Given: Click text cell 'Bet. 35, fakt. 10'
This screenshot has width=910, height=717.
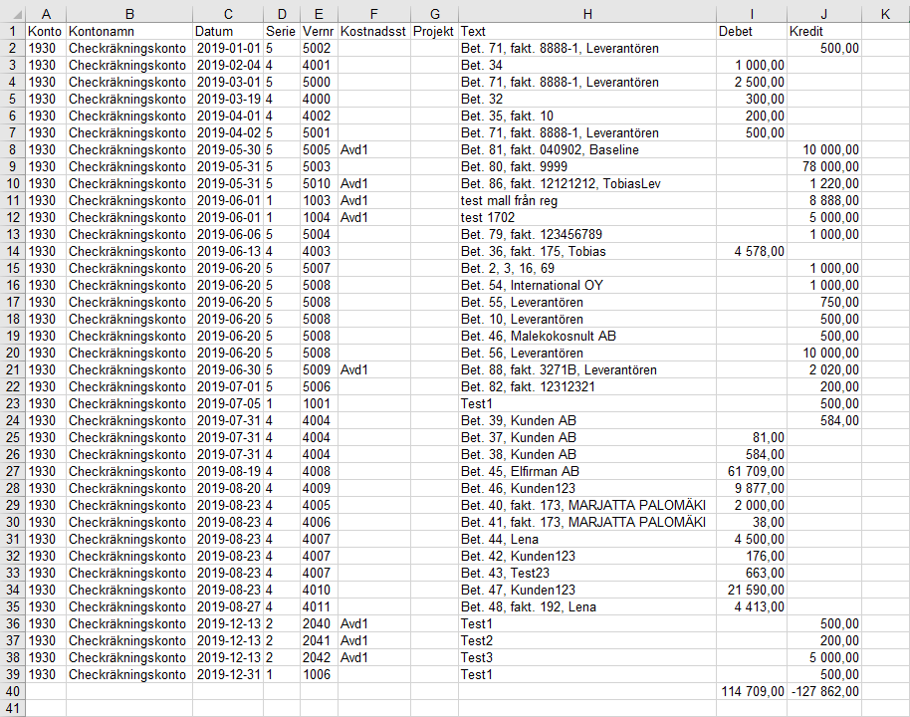Looking at the screenshot, I should point(587,116).
